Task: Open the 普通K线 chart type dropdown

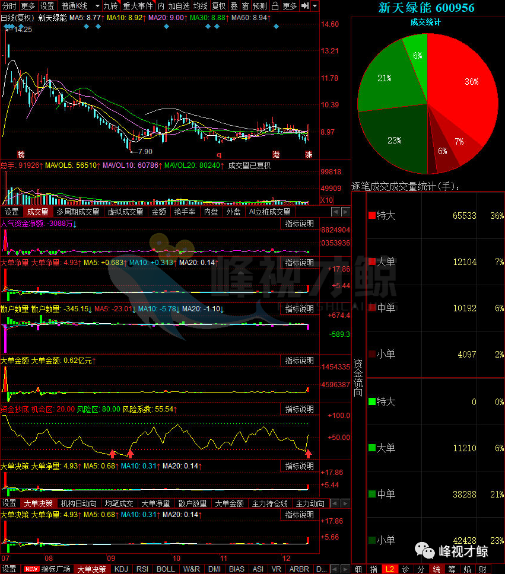Action: 80,6
